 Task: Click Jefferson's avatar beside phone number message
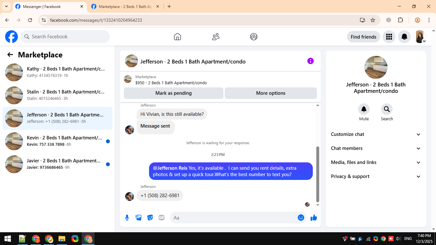(x=130, y=197)
